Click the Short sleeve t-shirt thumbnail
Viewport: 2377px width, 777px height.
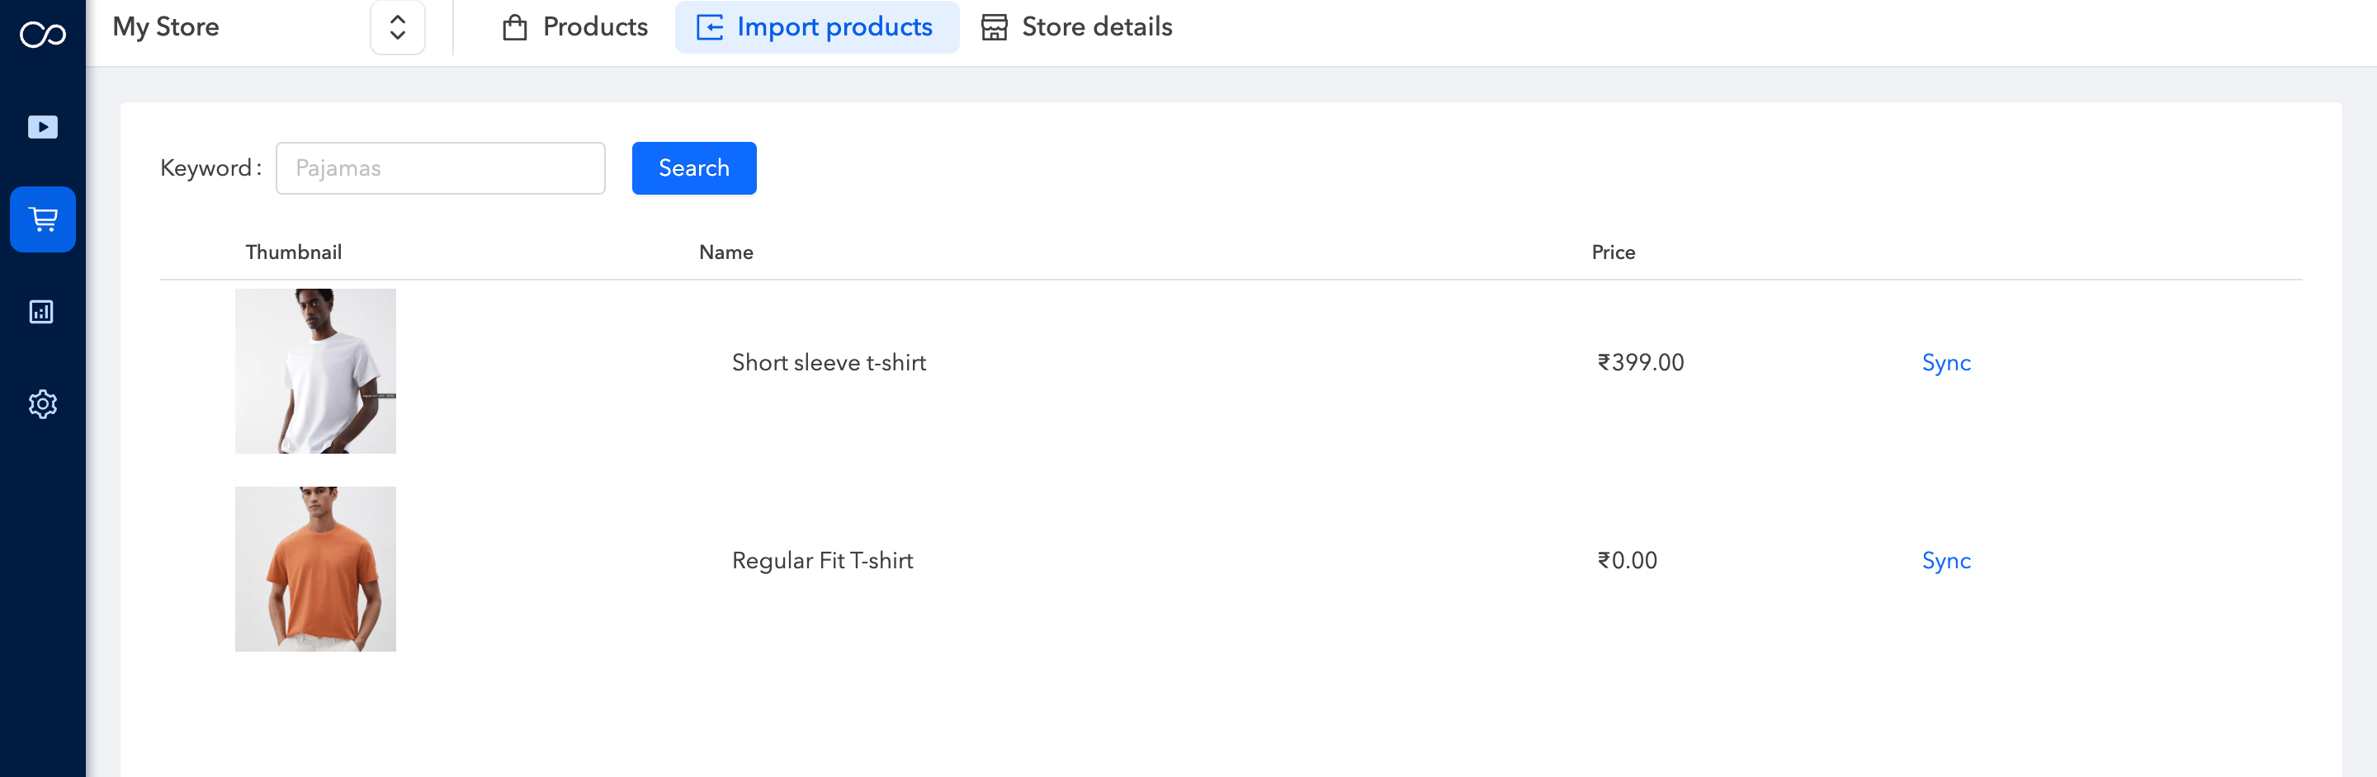pos(314,370)
